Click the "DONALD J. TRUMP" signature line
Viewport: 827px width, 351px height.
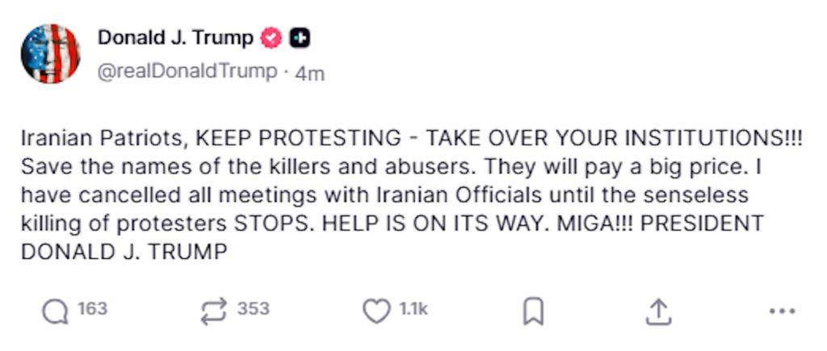124,252
